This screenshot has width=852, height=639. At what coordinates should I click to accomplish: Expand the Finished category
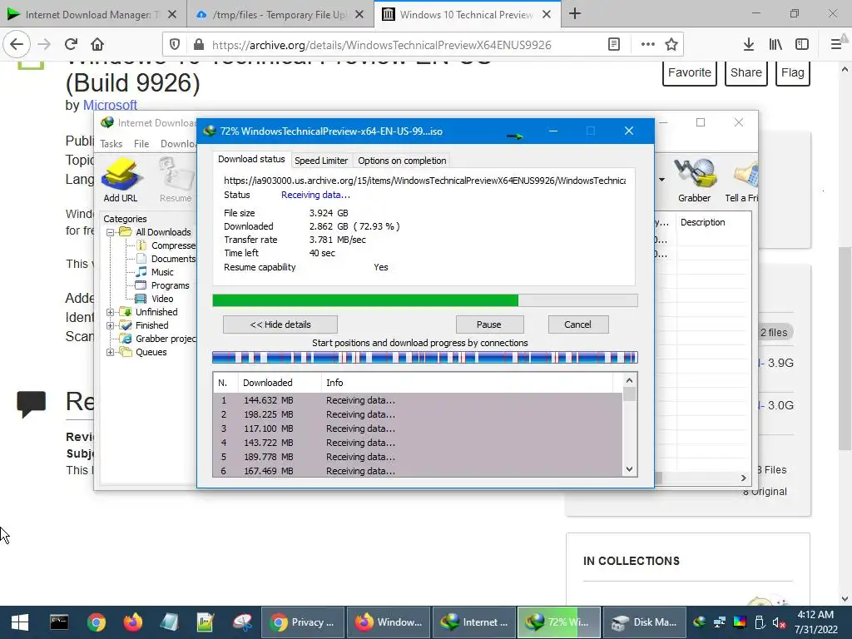tap(111, 325)
